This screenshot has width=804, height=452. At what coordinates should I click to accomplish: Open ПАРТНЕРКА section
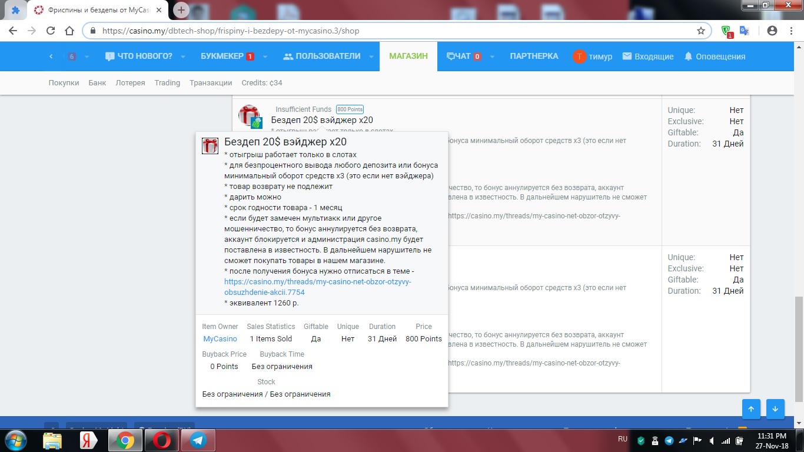(534, 56)
